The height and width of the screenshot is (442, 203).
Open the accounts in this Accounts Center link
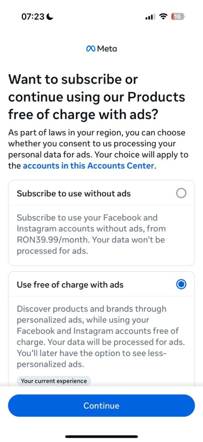[x=88, y=166]
